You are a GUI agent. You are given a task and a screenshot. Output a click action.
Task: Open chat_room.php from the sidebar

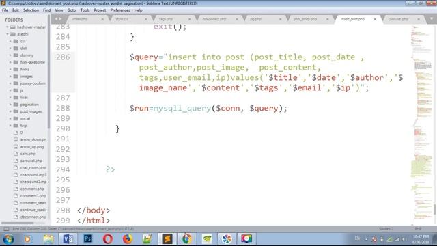click(x=33, y=167)
